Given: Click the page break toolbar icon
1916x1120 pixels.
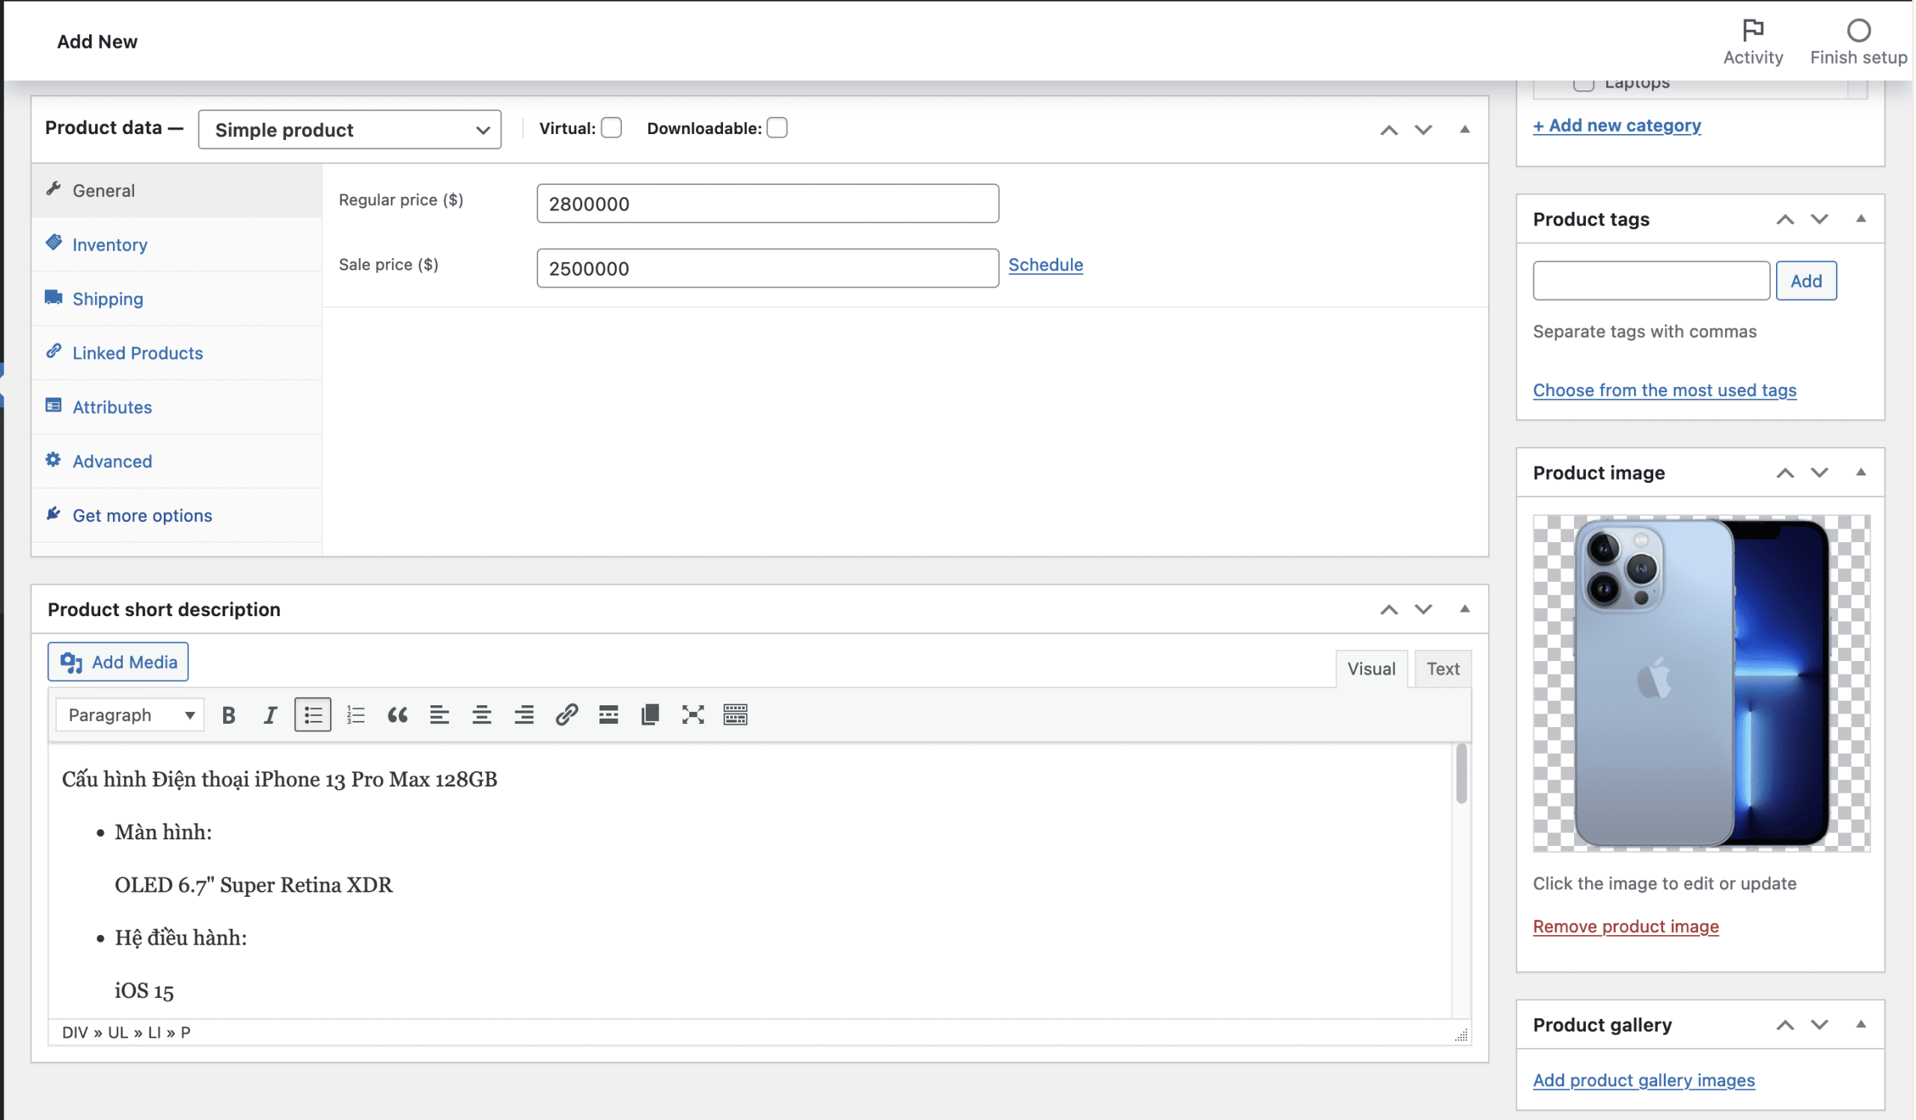Looking at the screenshot, I should tap(651, 715).
